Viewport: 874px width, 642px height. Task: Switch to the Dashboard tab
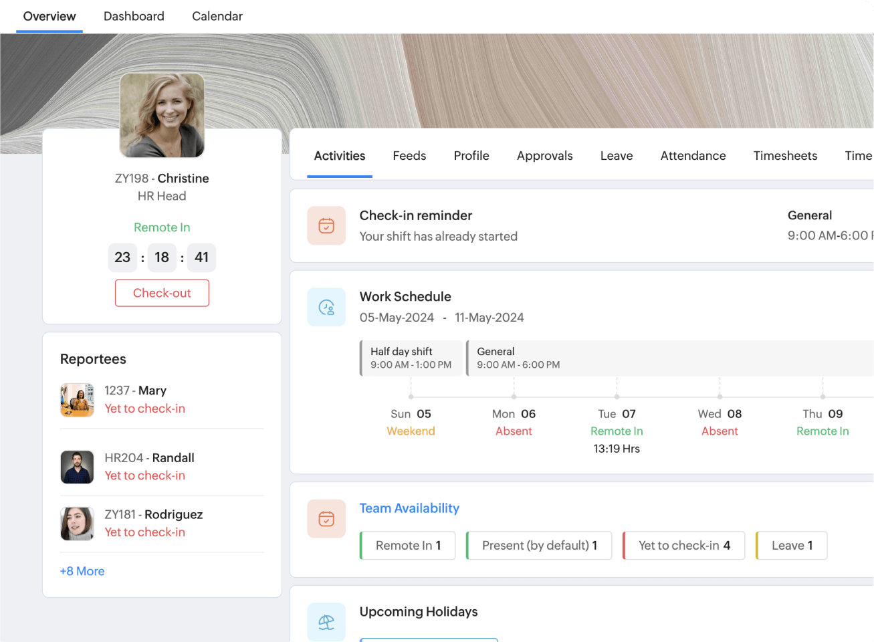tap(134, 16)
